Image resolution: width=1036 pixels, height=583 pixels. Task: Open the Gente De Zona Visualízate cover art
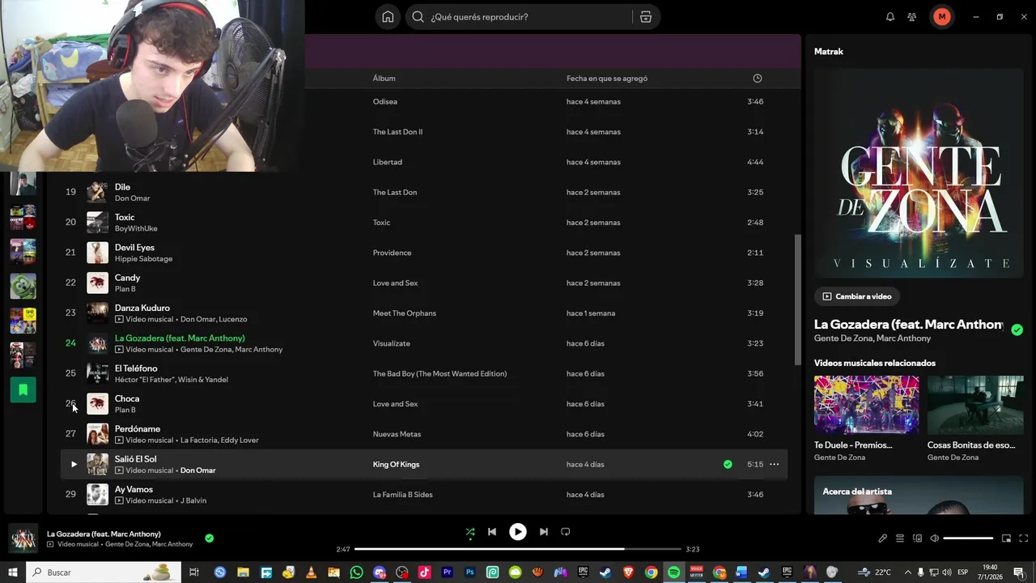(x=919, y=172)
